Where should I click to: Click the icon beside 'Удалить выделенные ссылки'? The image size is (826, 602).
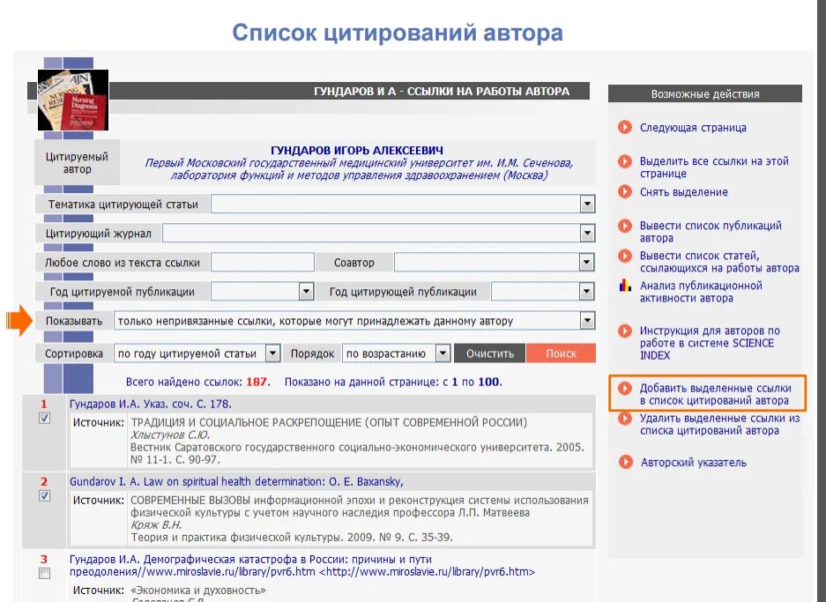tap(625, 418)
